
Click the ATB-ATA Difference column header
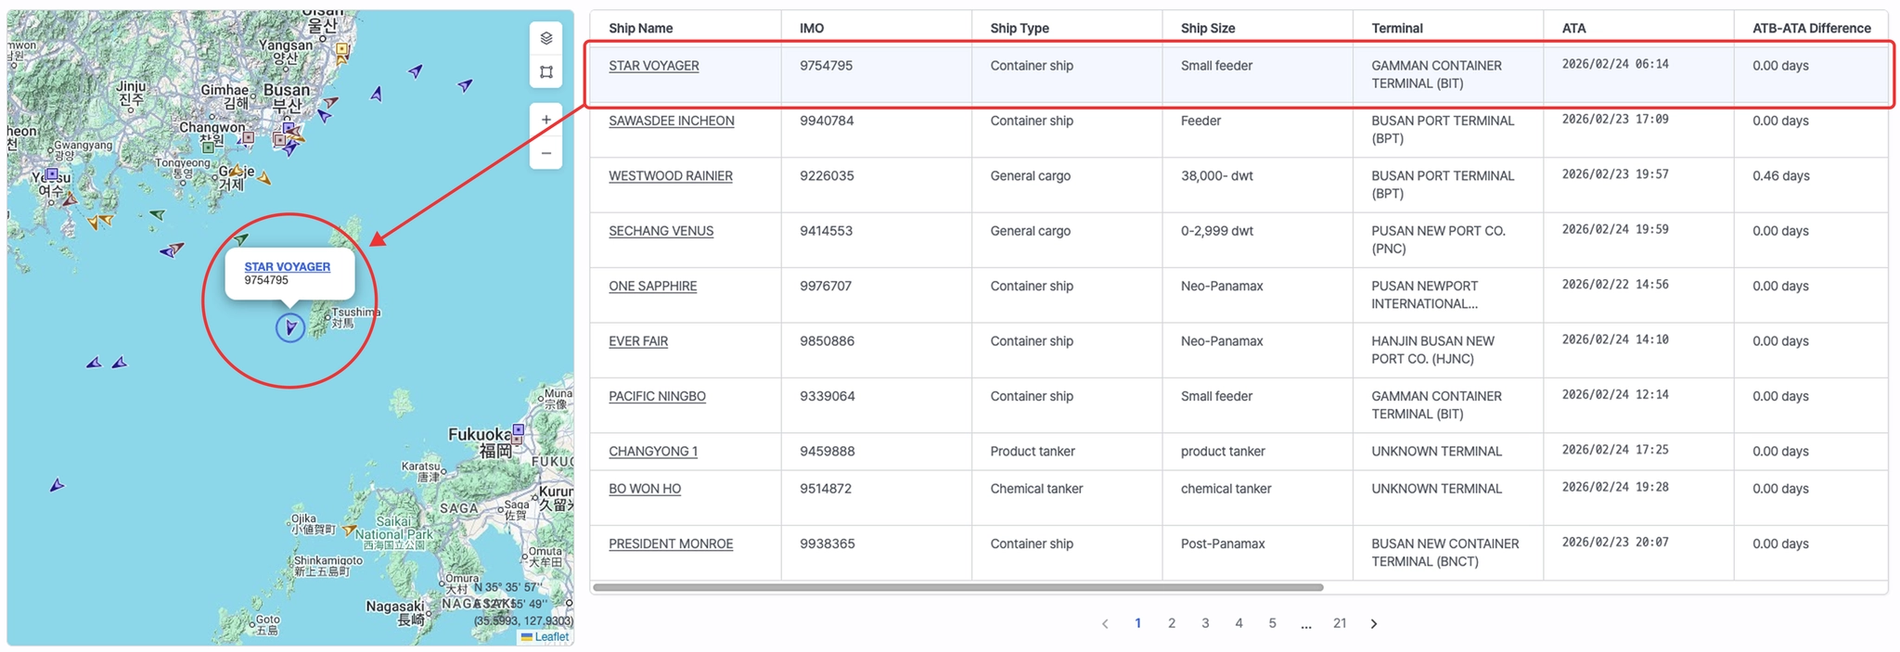point(1812,29)
